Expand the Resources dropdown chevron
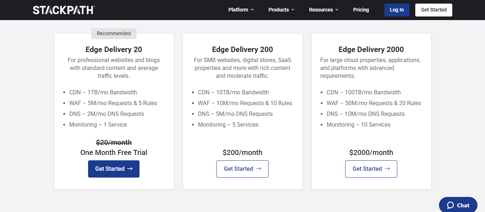This screenshot has width=485, height=212. (337, 10)
